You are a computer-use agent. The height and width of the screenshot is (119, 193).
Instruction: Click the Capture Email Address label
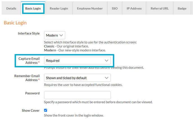(x=29, y=60)
